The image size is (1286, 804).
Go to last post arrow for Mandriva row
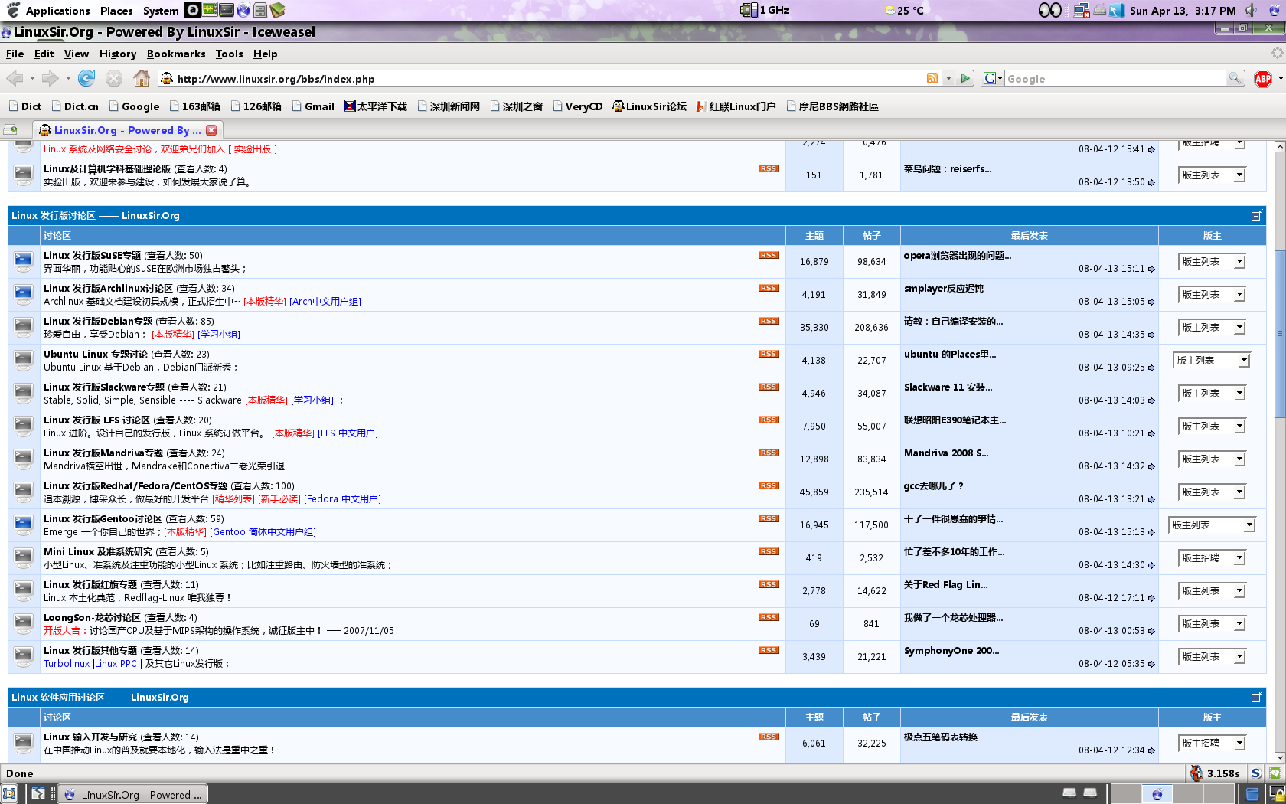pyautogui.click(x=1151, y=466)
